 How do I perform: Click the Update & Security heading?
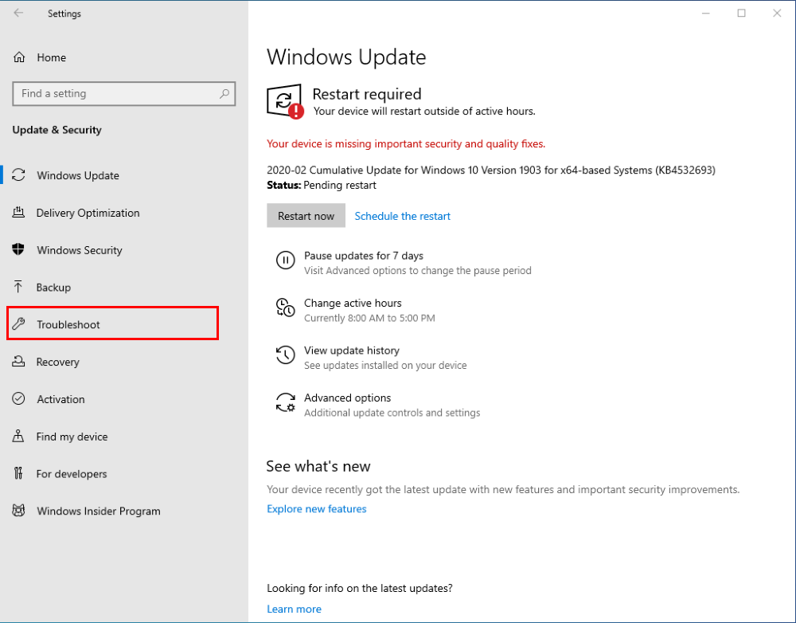point(57,130)
